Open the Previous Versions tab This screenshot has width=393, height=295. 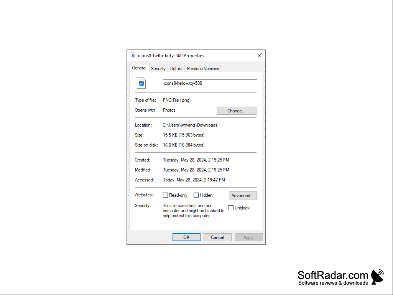203,69
